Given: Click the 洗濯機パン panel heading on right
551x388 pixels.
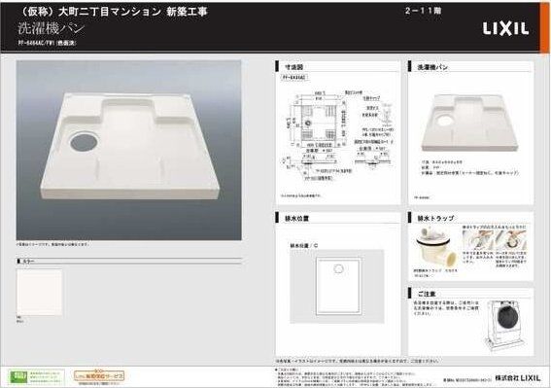Looking at the screenshot, I should 432,67.
